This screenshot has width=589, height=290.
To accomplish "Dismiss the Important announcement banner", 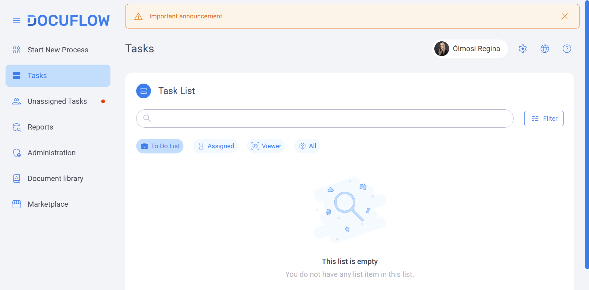I will point(565,16).
